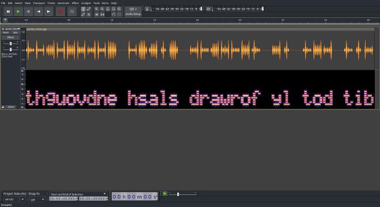This screenshot has height=207, width=380.
Task: Open the Project Rate dropdown arrow
Action: [x=22, y=200]
